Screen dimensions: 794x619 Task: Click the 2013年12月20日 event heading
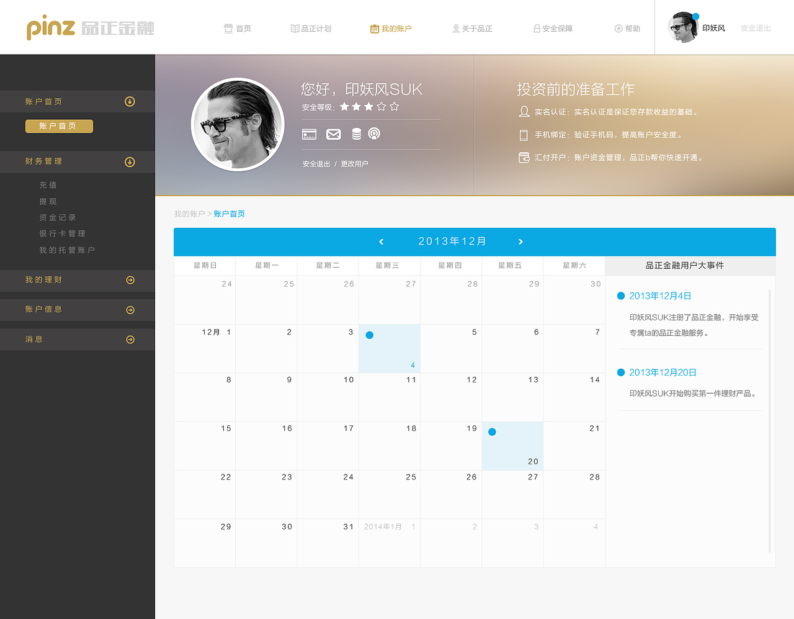coord(662,373)
